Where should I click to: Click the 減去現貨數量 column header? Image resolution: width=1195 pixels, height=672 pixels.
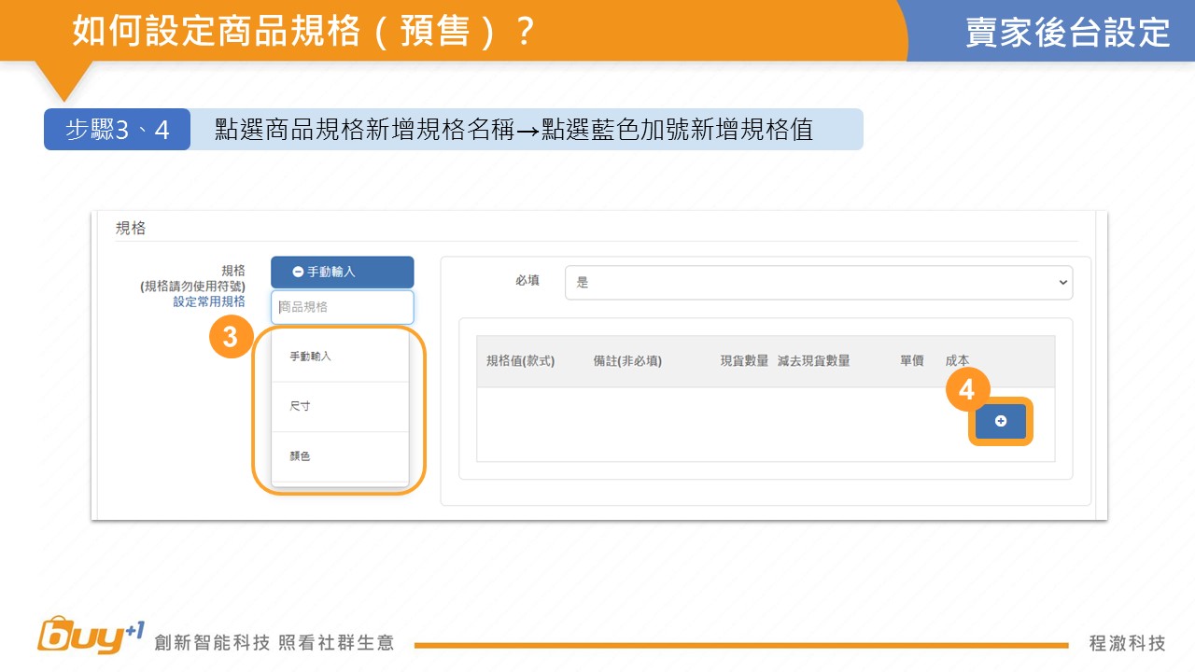coord(813,361)
